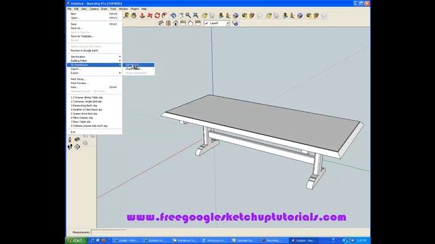The image size is (435, 244).
Task: Open recent file 2 Drawer dining Table.skp
Action: point(94,98)
